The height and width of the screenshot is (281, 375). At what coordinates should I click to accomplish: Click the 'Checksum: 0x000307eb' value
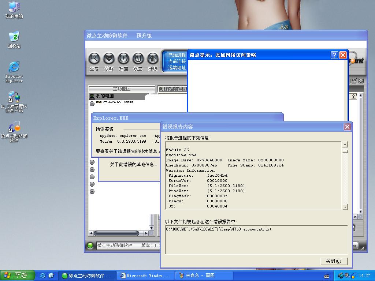click(x=191, y=165)
